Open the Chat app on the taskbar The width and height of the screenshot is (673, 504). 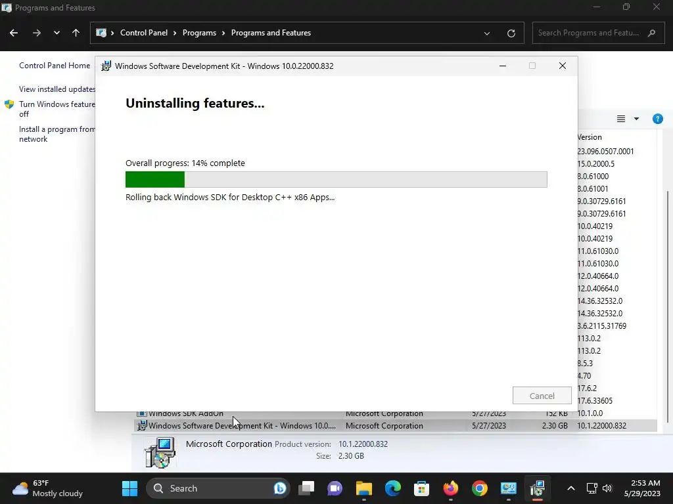(335, 488)
